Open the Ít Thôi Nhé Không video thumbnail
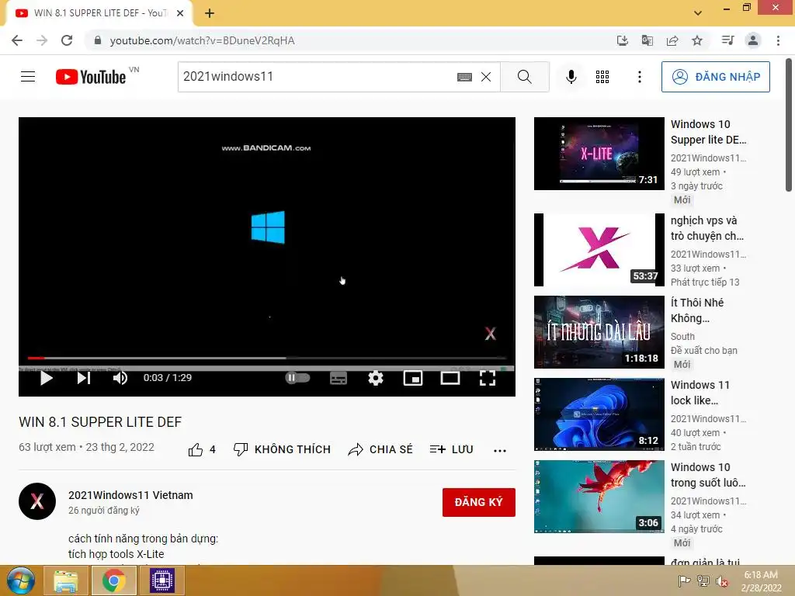 pos(599,332)
